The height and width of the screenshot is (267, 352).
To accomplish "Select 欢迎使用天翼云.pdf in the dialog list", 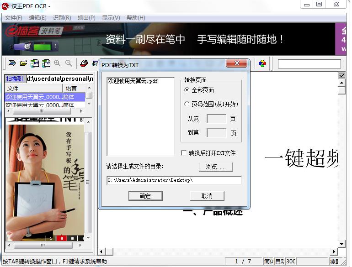I will [x=133, y=81].
